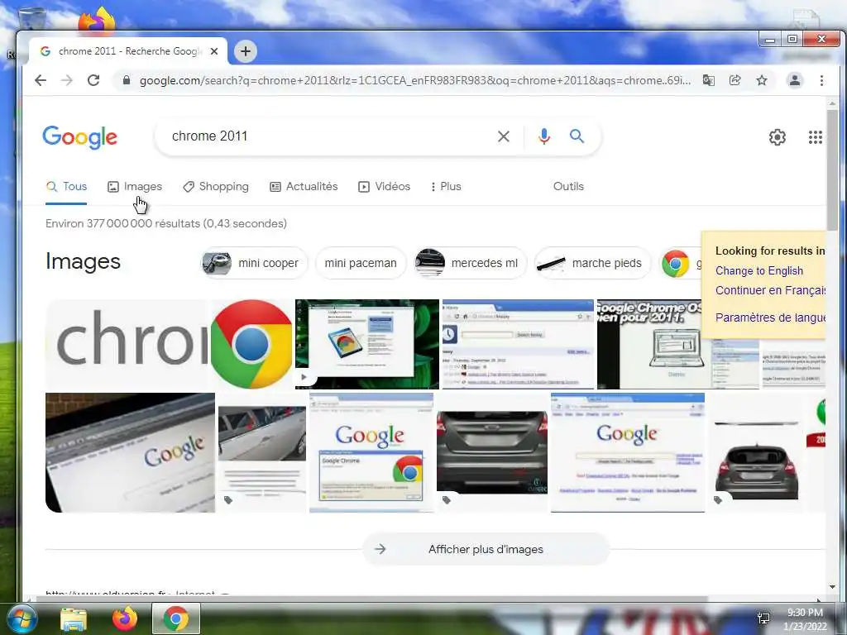Go back using the browser back arrow
Viewport: 847px width, 635px height.
41,80
